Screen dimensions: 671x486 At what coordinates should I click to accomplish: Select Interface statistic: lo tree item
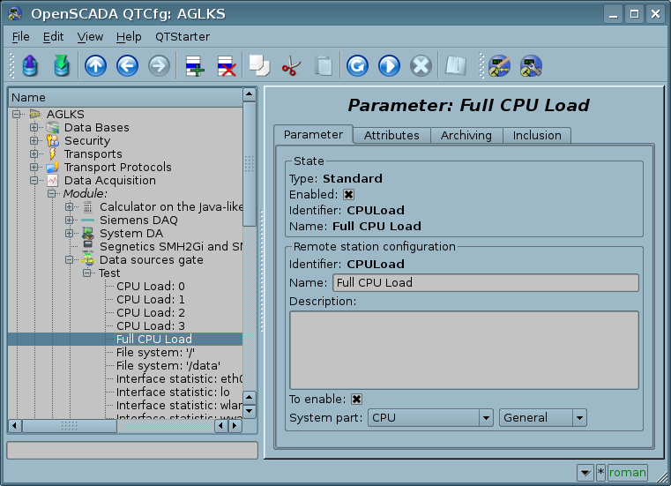tap(173, 393)
